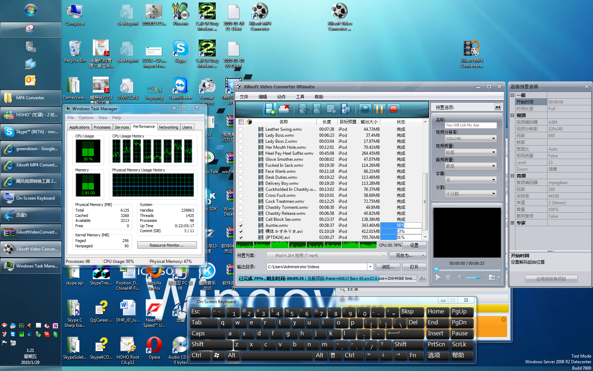Click the Skype desktop shortcut
The height and width of the screenshot is (371, 593).
[180, 52]
